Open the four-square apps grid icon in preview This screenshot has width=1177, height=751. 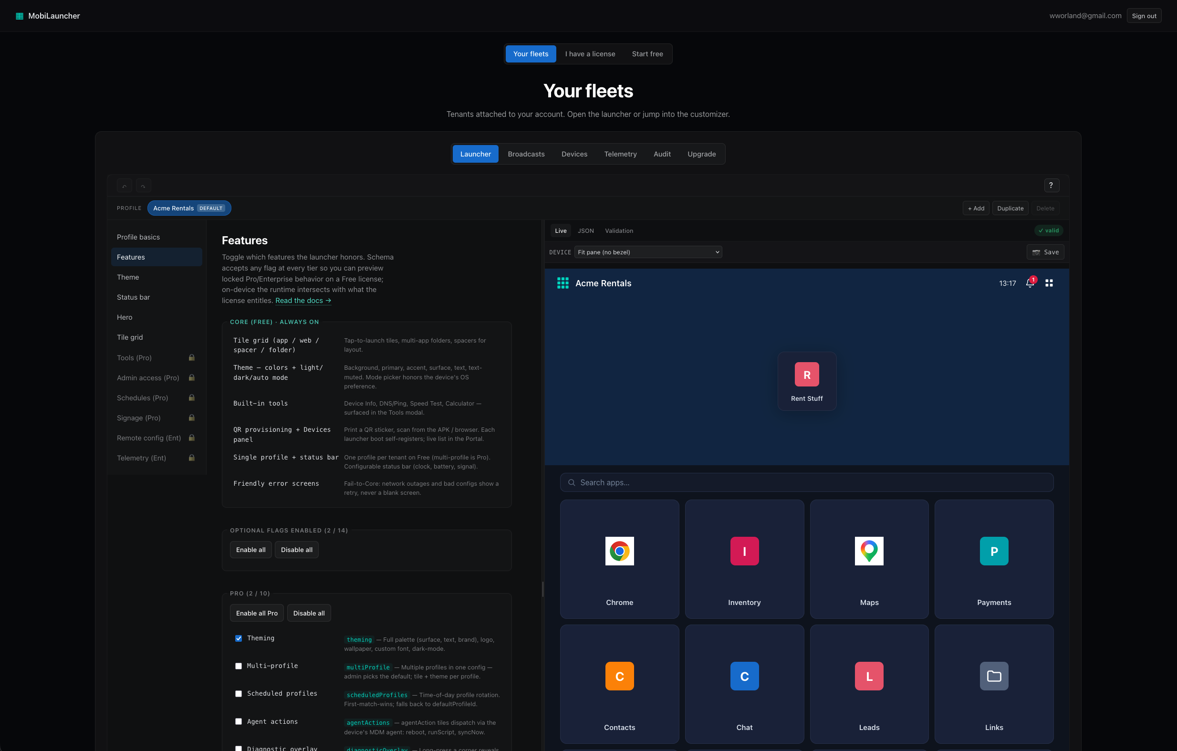tap(1049, 283)
